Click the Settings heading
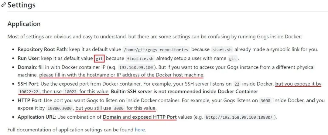Viewport: 328px width, 135px height. (x=21, y=5)
